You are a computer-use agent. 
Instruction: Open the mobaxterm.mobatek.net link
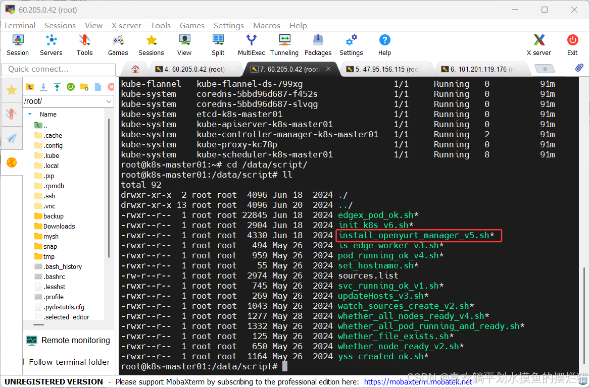tap(418, 382)
